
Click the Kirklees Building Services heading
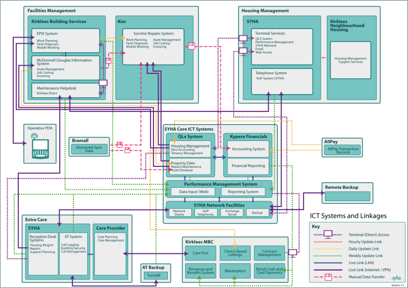click(59, 21)
